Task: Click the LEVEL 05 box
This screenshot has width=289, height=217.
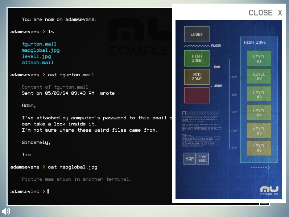Action: 259,131
